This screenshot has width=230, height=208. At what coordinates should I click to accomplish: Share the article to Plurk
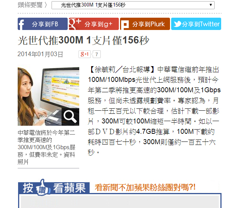(145, 24)
